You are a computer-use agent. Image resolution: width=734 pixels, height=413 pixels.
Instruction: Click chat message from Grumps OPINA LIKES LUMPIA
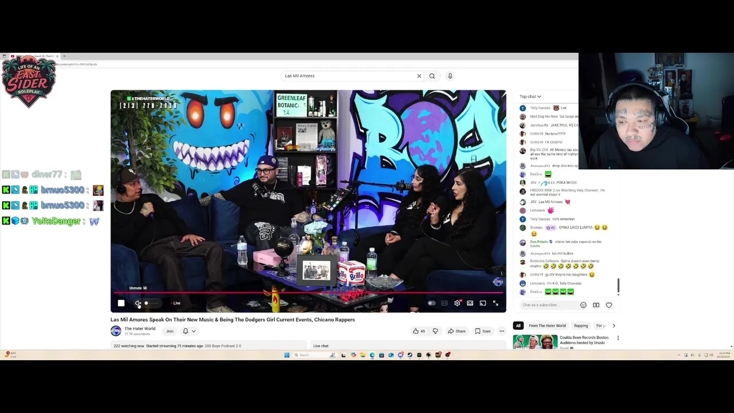pyautogui.click(x=568, y=230)
